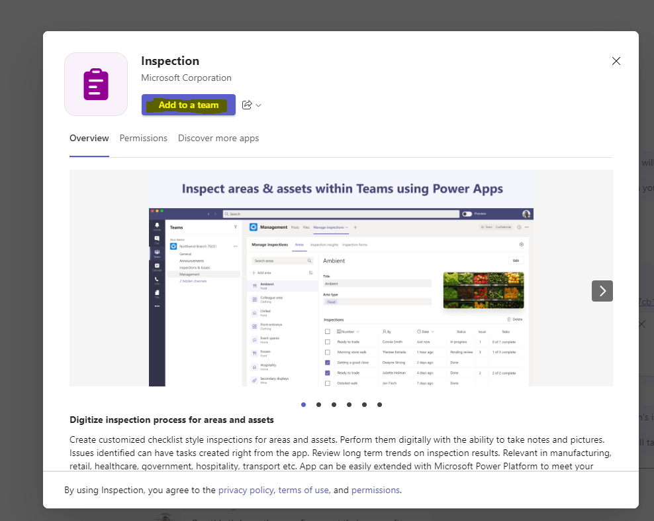Click the Inspection app clipboard icon

click(x=96, y=84)
